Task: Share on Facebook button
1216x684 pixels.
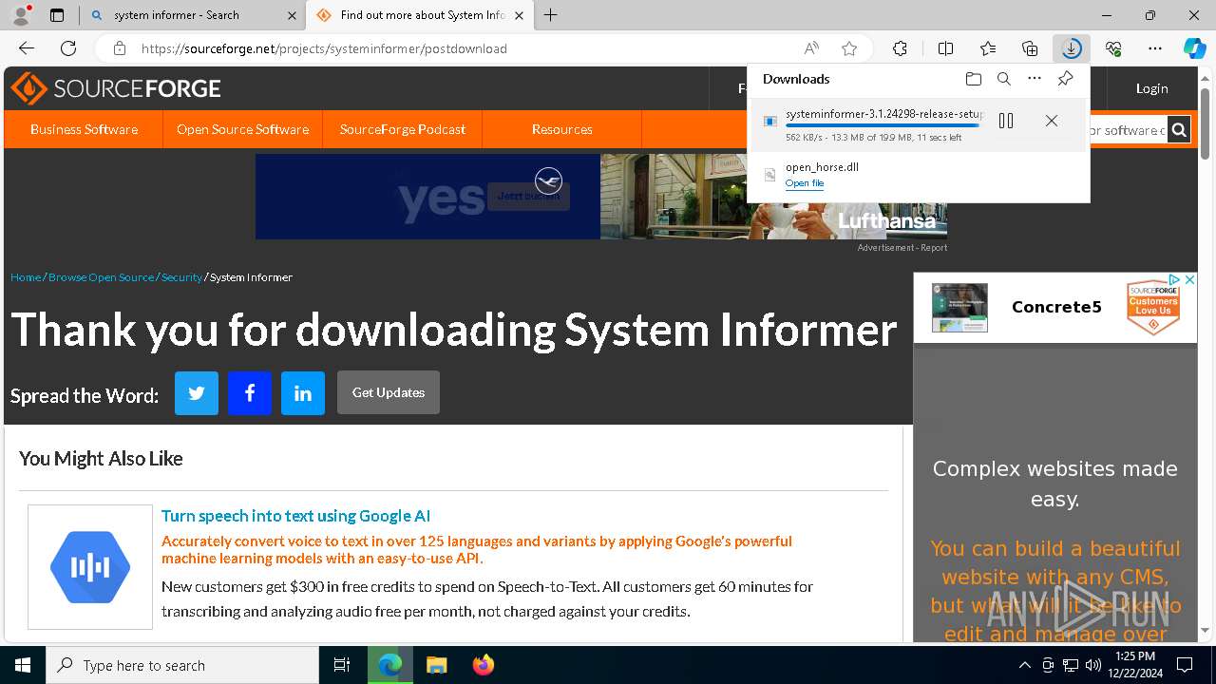Action: [250, 393]
